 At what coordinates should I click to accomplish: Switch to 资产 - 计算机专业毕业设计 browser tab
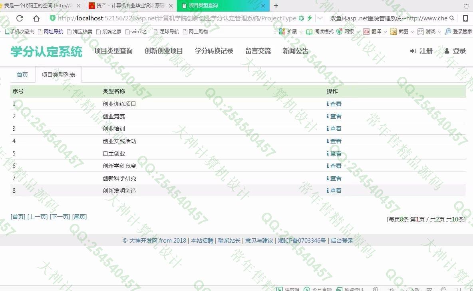[x=130, y=6]
